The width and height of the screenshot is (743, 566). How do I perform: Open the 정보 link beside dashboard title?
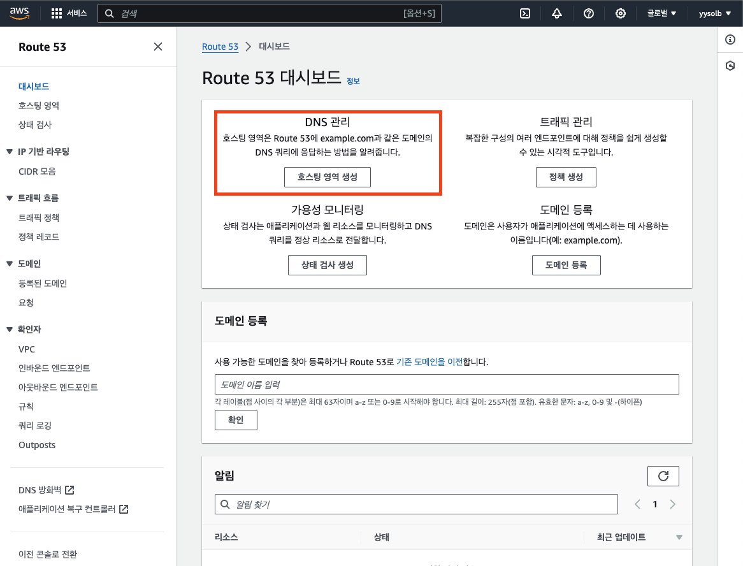[353, 81]
